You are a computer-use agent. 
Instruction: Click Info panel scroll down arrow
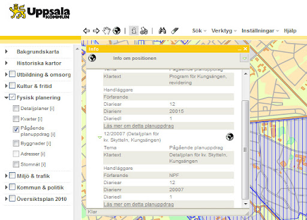(x=245, y=204)
